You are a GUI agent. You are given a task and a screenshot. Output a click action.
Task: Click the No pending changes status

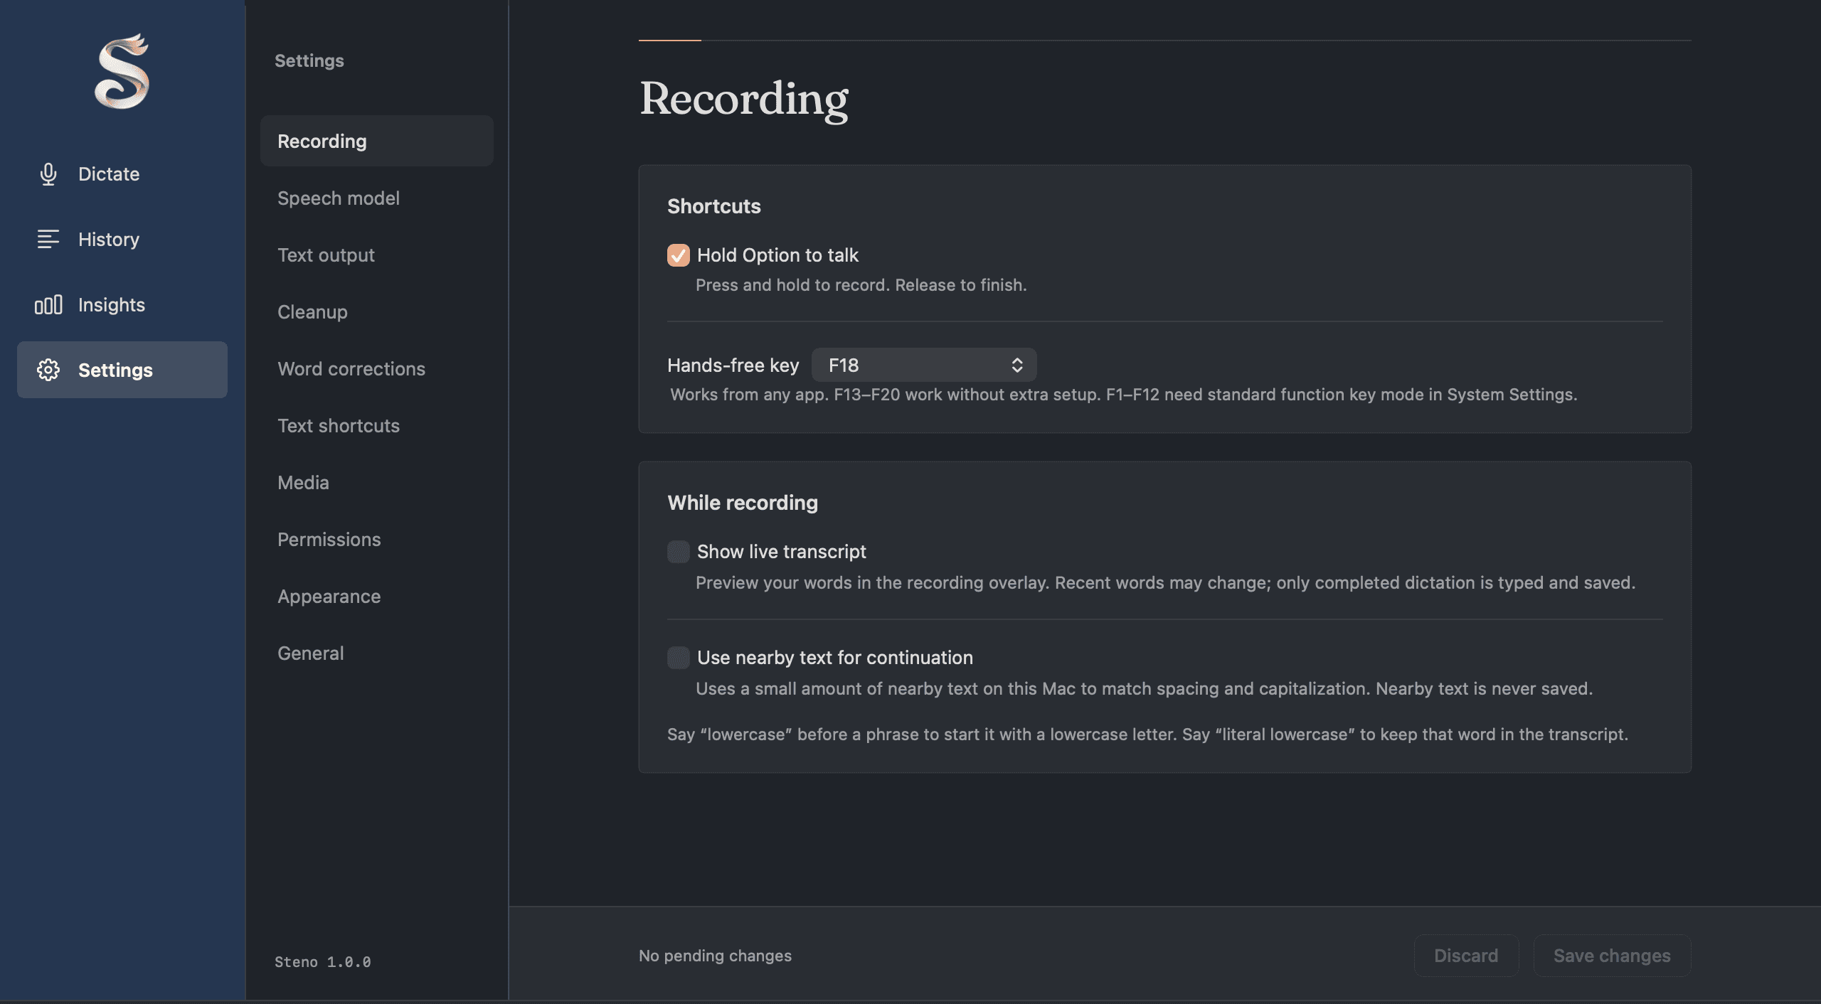[x=715, y=956]
